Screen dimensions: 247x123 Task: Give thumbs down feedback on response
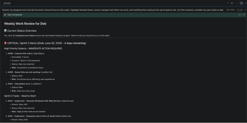pyautogui.click(x=244, y=15)
